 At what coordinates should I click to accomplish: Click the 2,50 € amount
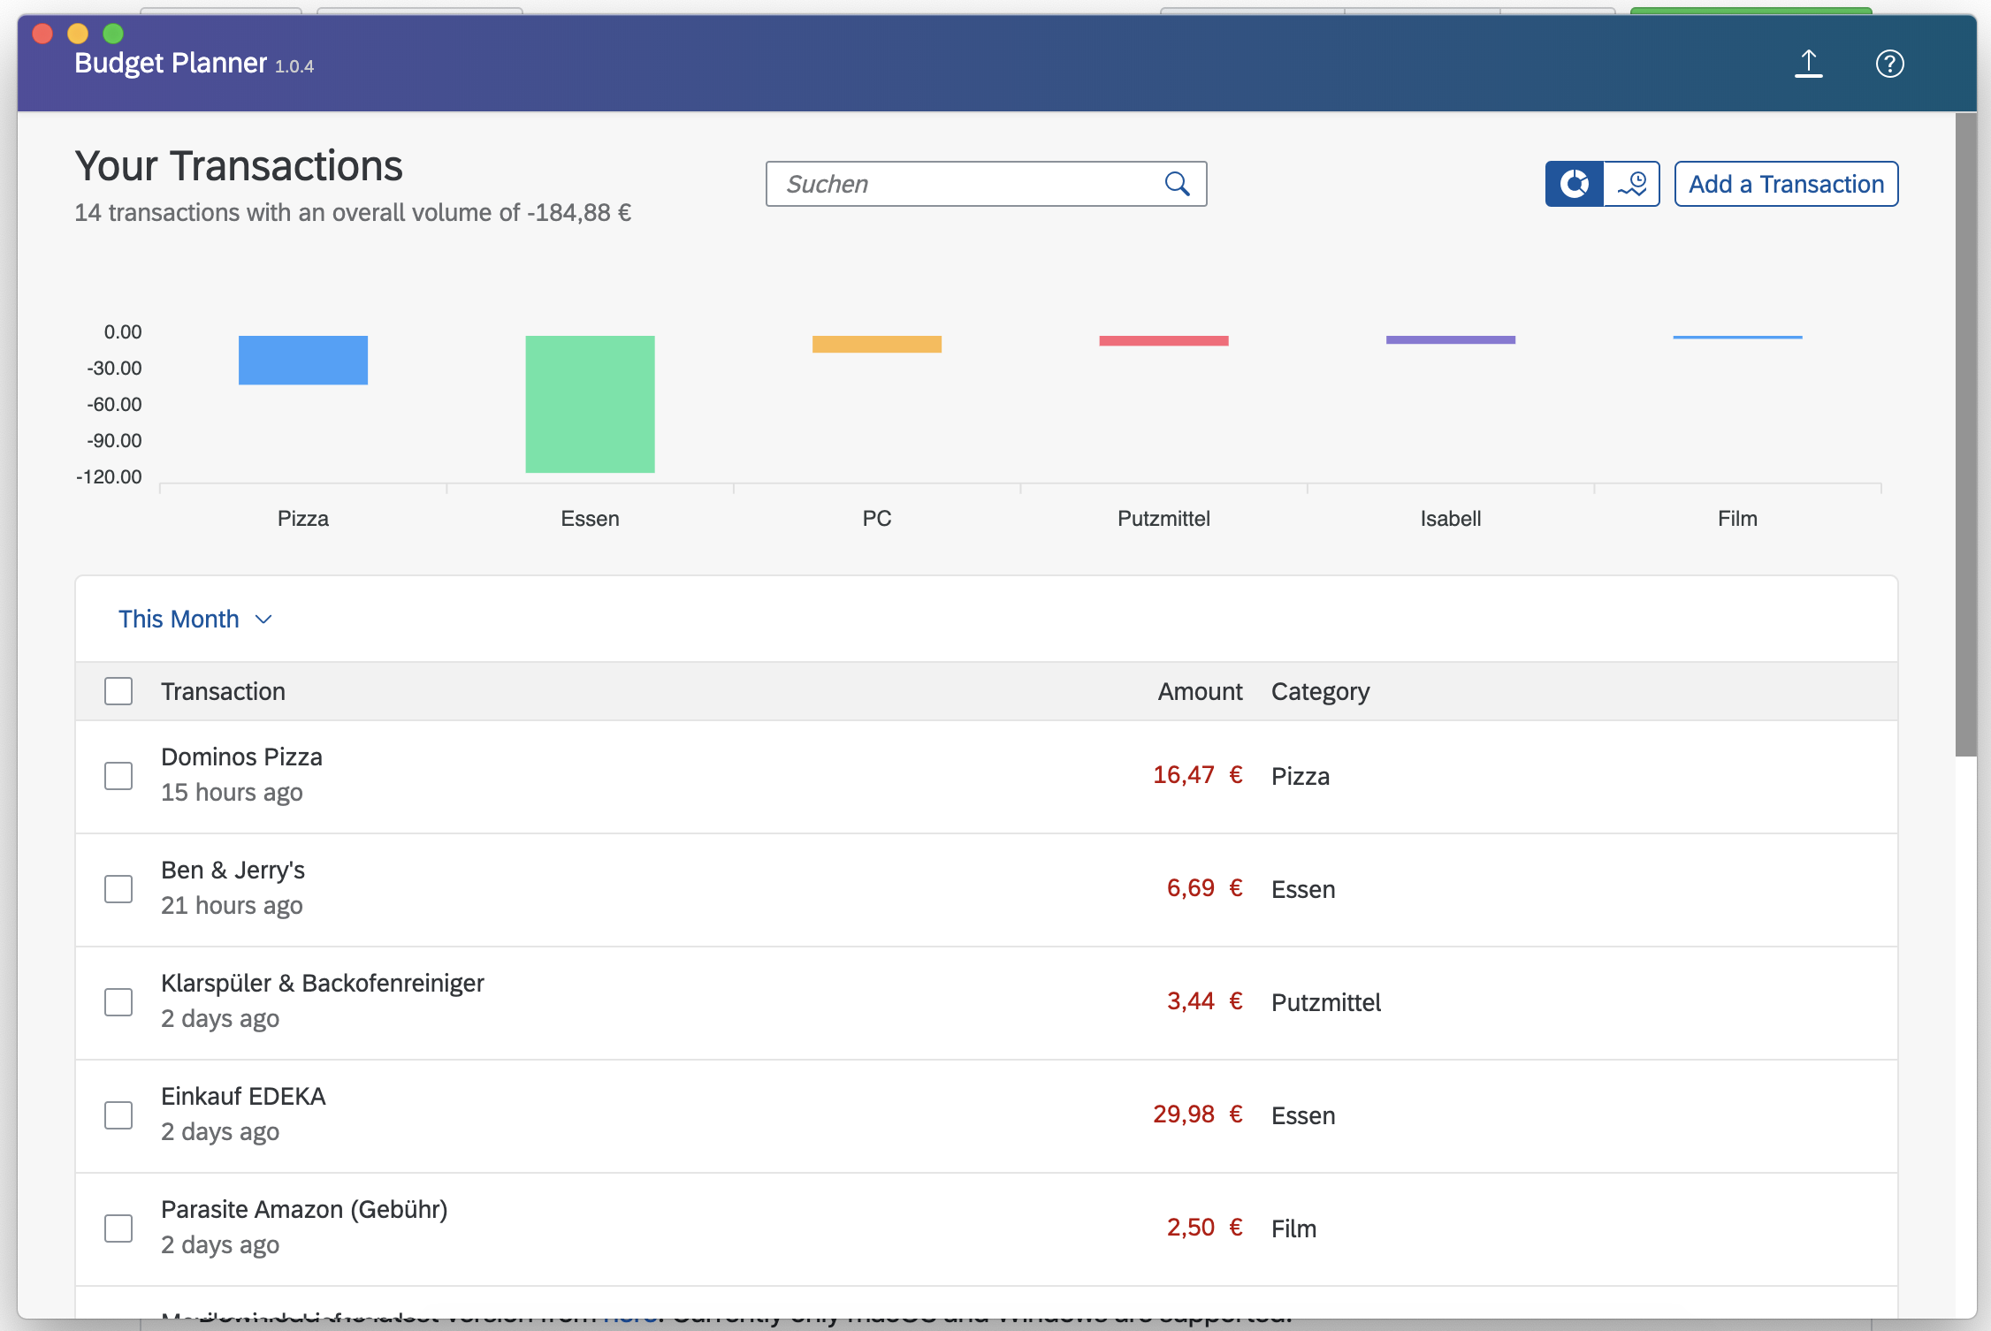[1204, 1228]
